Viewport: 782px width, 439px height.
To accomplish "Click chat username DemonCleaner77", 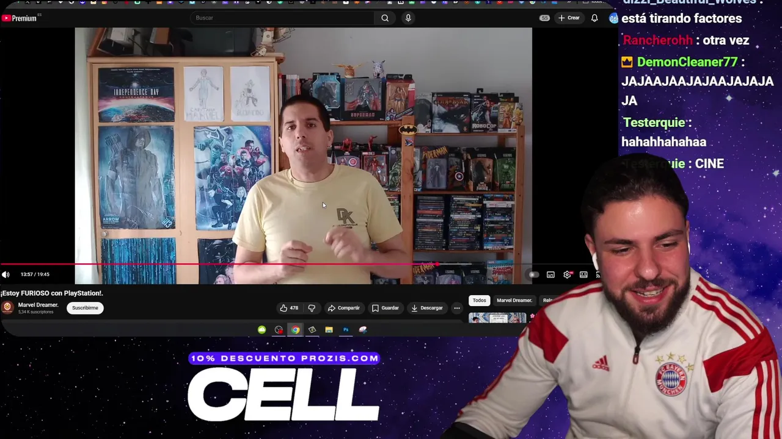I will coord(687,62).
